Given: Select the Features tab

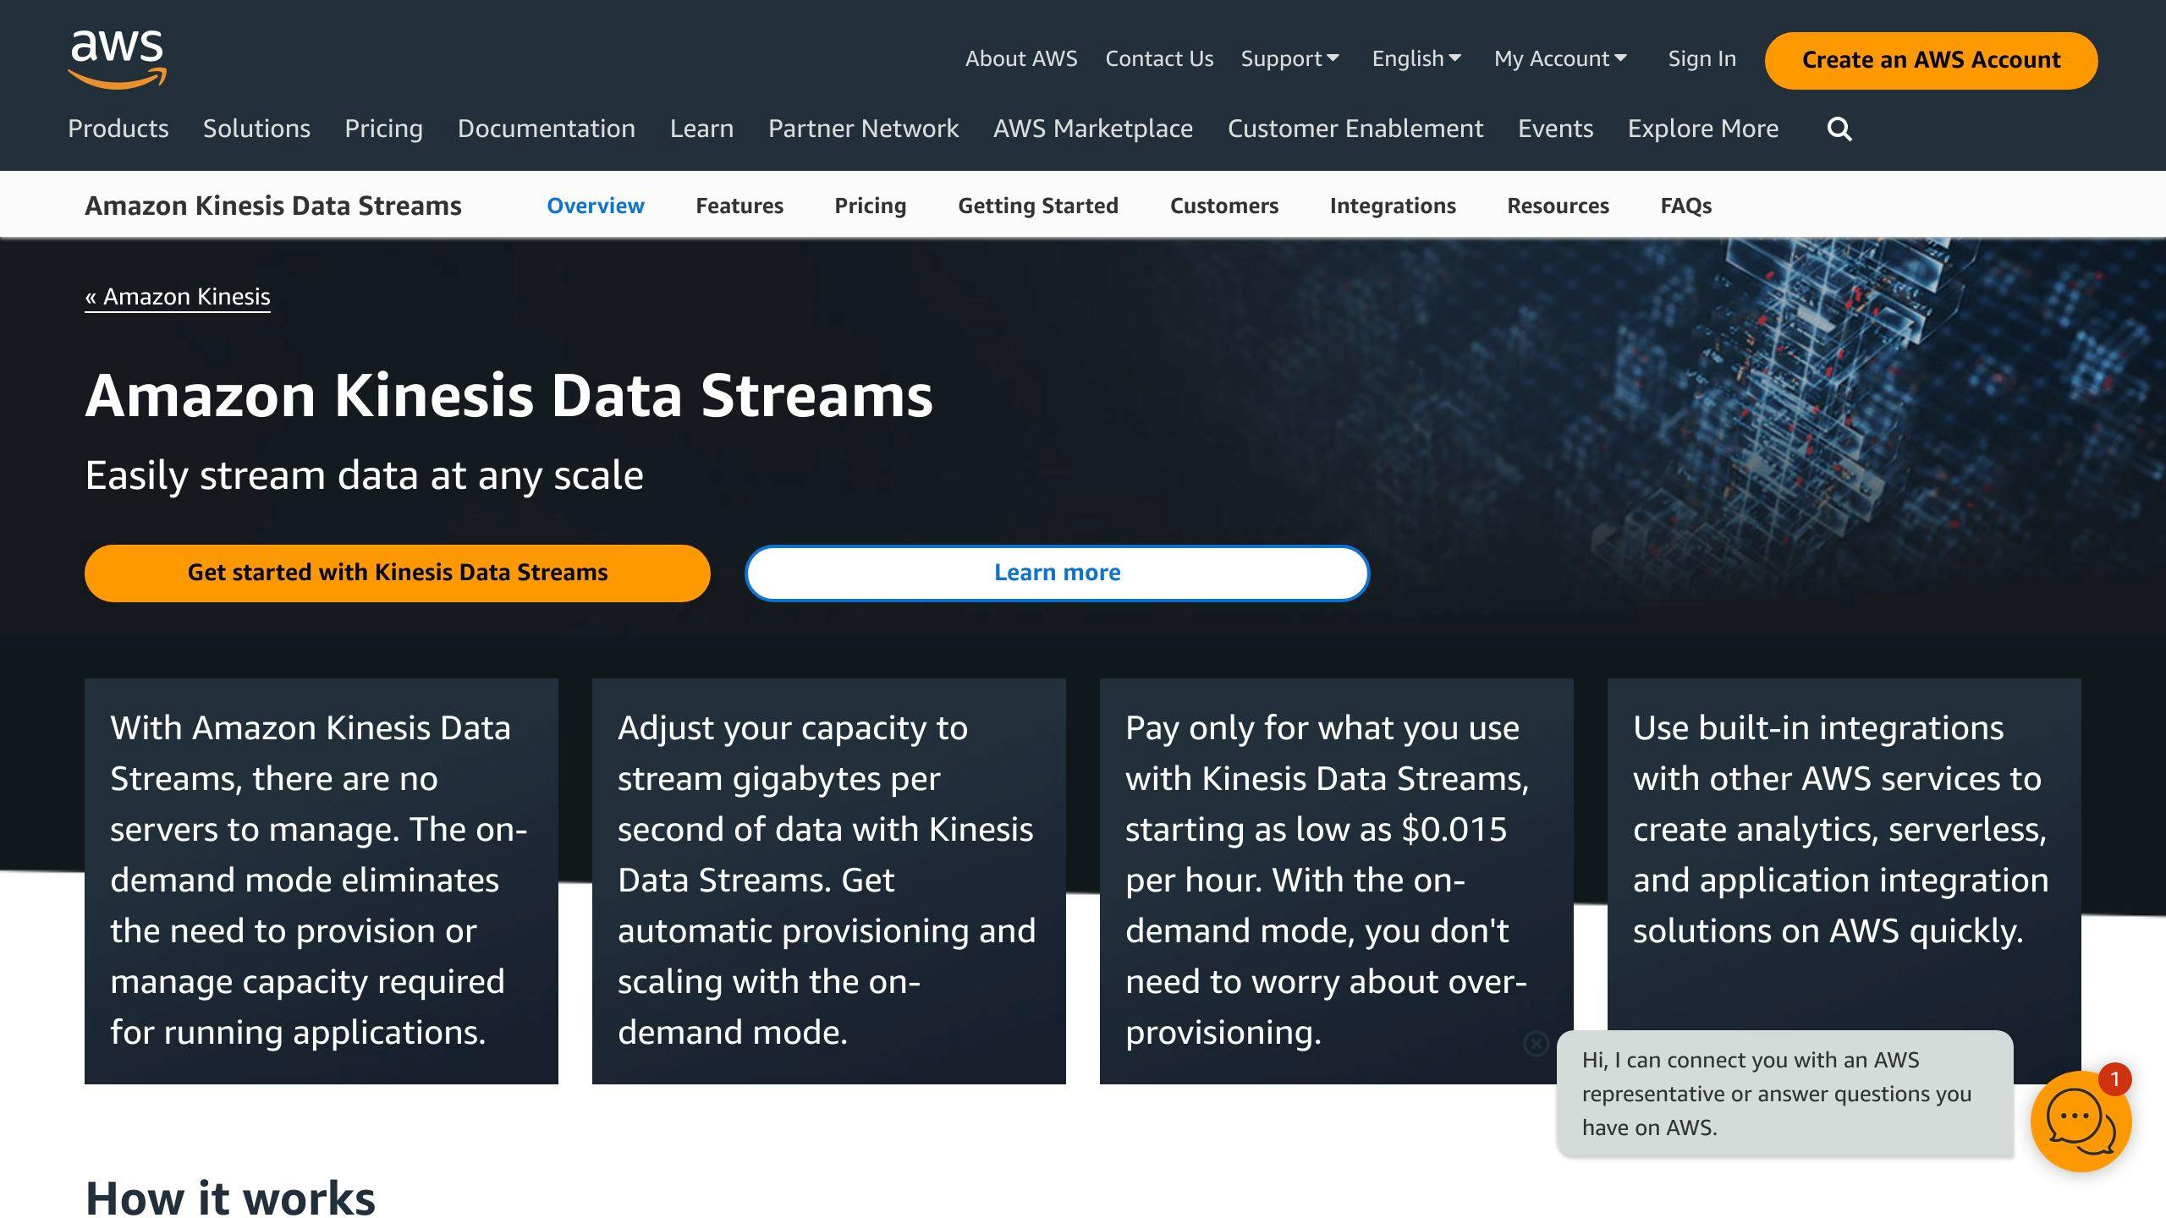Looking at the screenshot, I should click(x=739, y=206).
